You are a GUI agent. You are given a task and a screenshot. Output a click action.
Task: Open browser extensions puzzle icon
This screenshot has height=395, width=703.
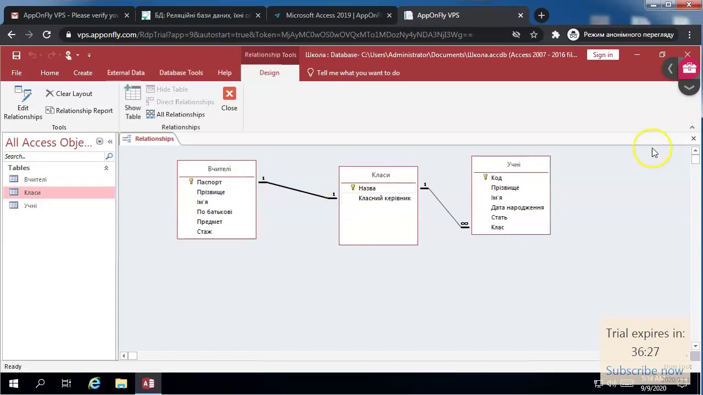[555, 35]
